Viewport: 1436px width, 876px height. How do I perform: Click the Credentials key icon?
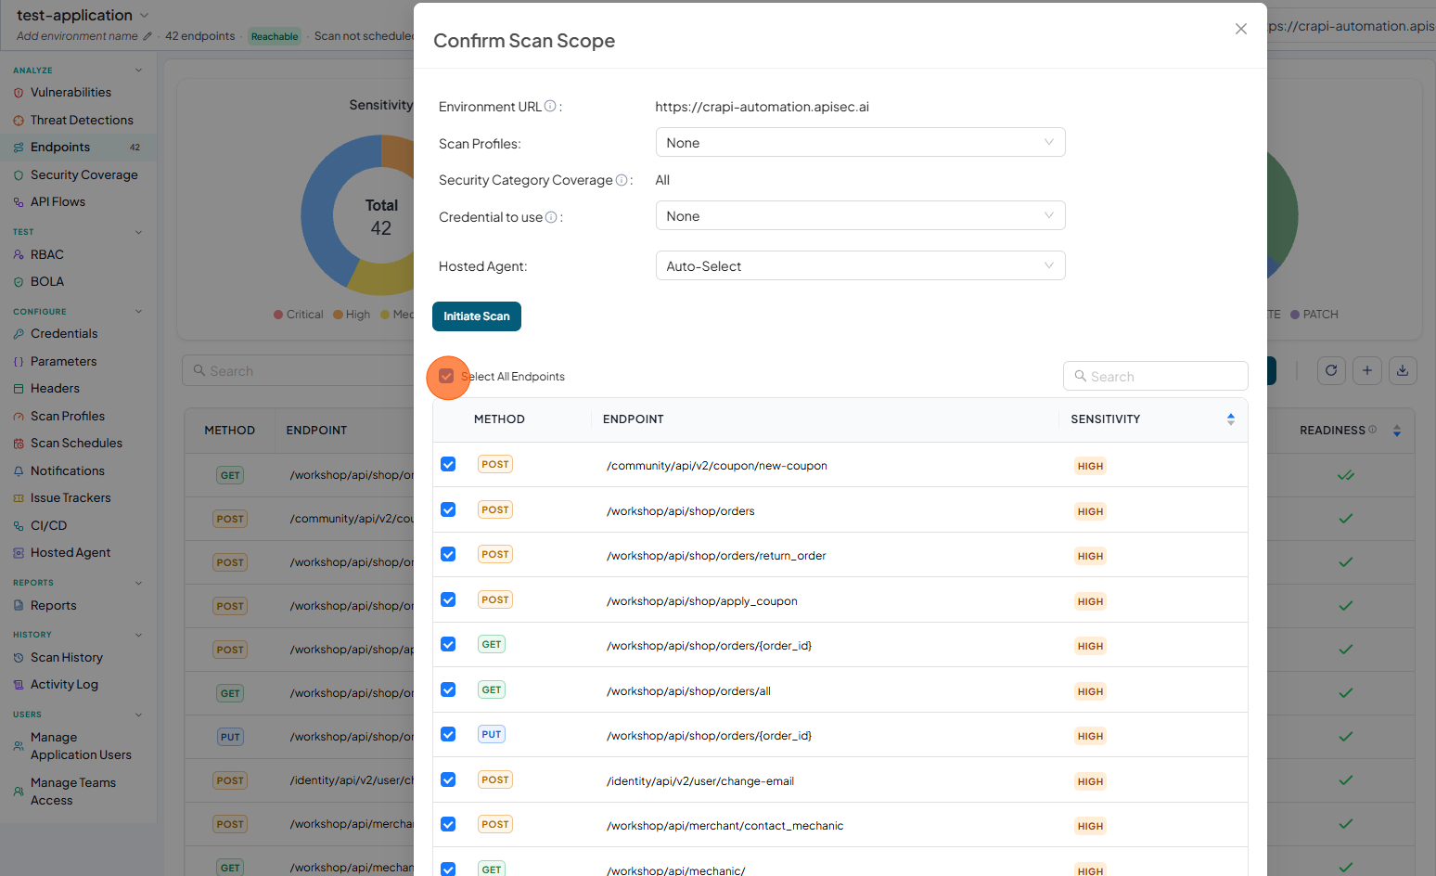click(x=19, y=334)
